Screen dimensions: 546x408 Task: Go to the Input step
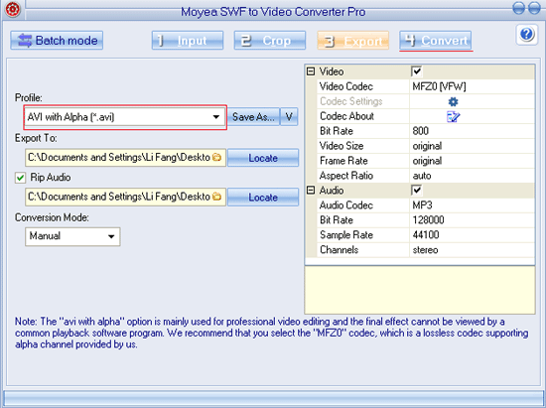pos(188,41)
